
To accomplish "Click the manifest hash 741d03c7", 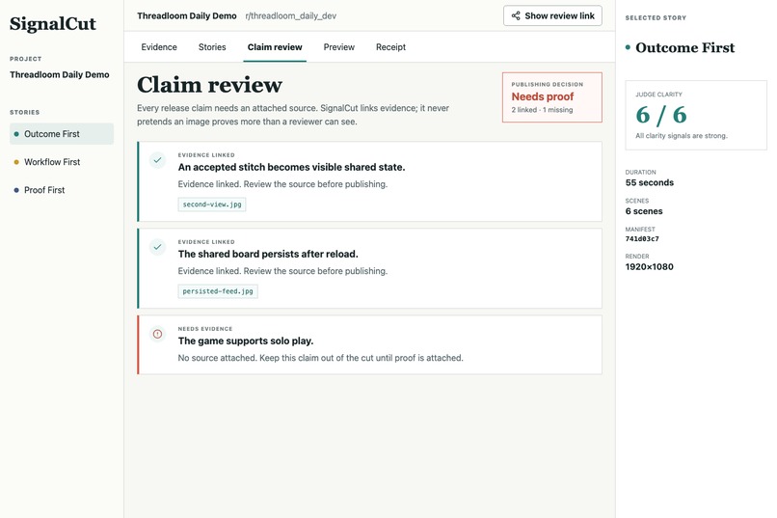I will pyautogui.click(x=642, y=239).
